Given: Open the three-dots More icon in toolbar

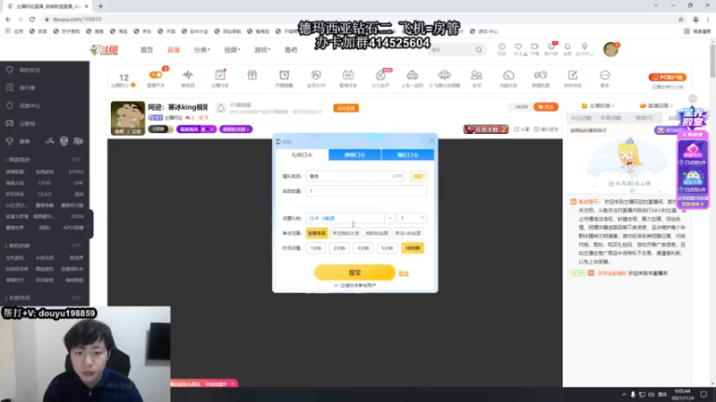Looking at the screenshot, I should point(605,75).
